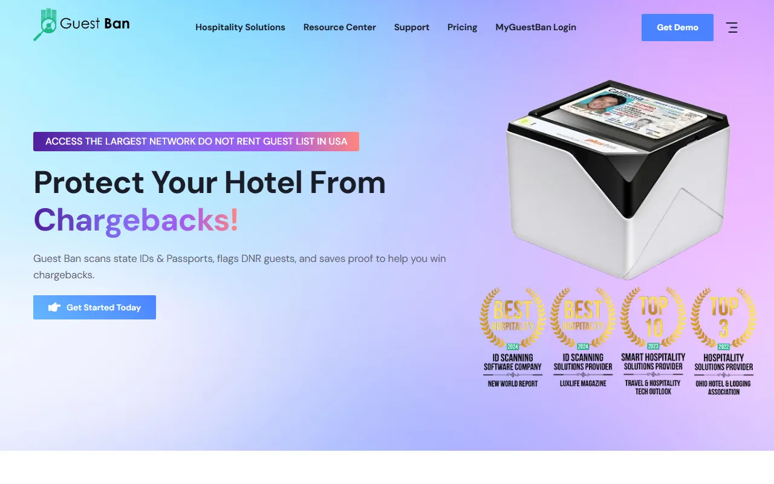Click the Guest Ban logo icon
The image size is (774, 484).
point(45,25)
